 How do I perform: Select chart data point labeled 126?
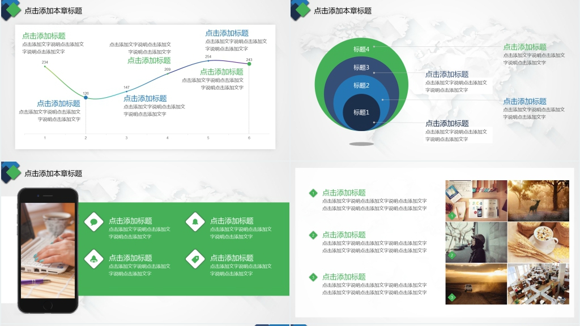(x=86, y=98)
